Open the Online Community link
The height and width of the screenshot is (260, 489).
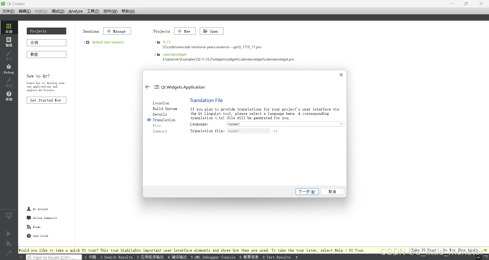click(45, 218)
